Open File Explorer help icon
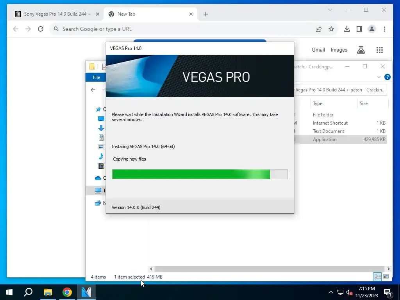Viewport: 400px width, 300px height. 387,77
